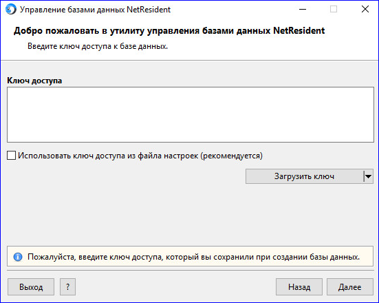Click the NetResident app icon in title bar

tap(10, 10)
